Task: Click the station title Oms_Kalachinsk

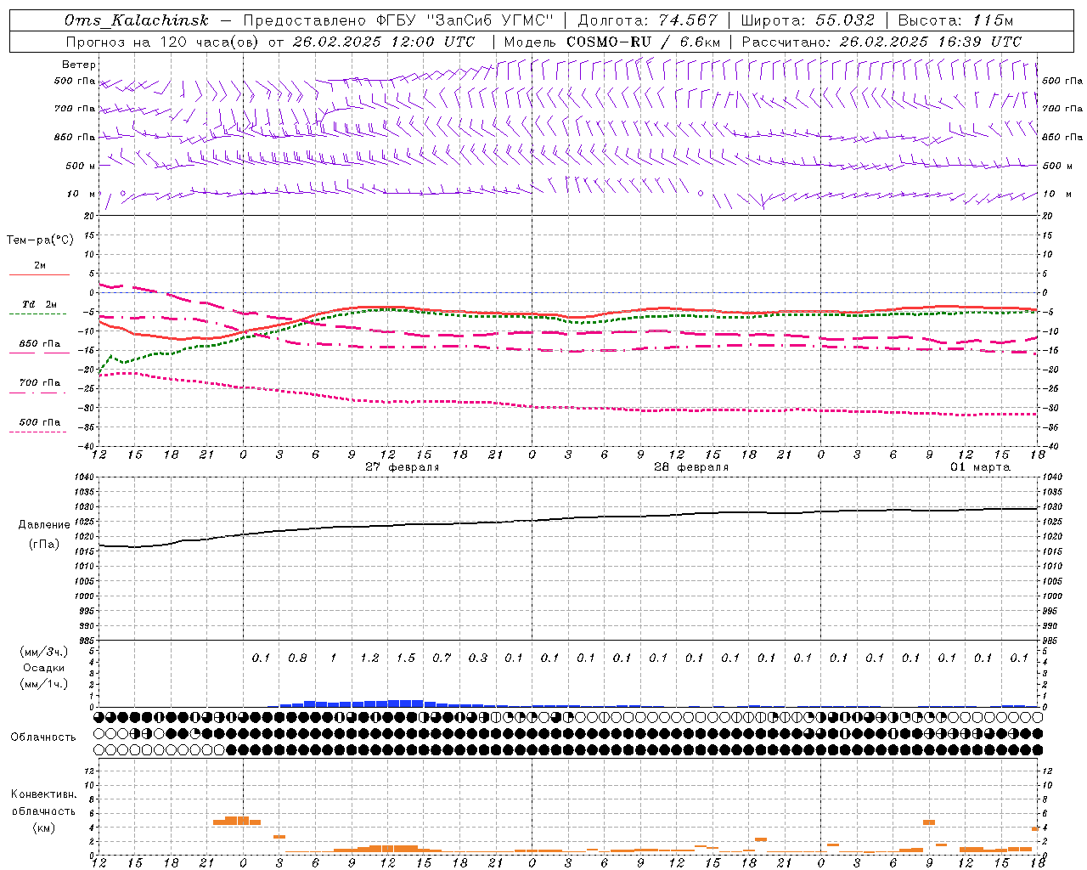Action: coord(136,20)
